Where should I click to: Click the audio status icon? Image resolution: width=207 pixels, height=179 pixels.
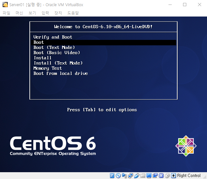point(124,176)
